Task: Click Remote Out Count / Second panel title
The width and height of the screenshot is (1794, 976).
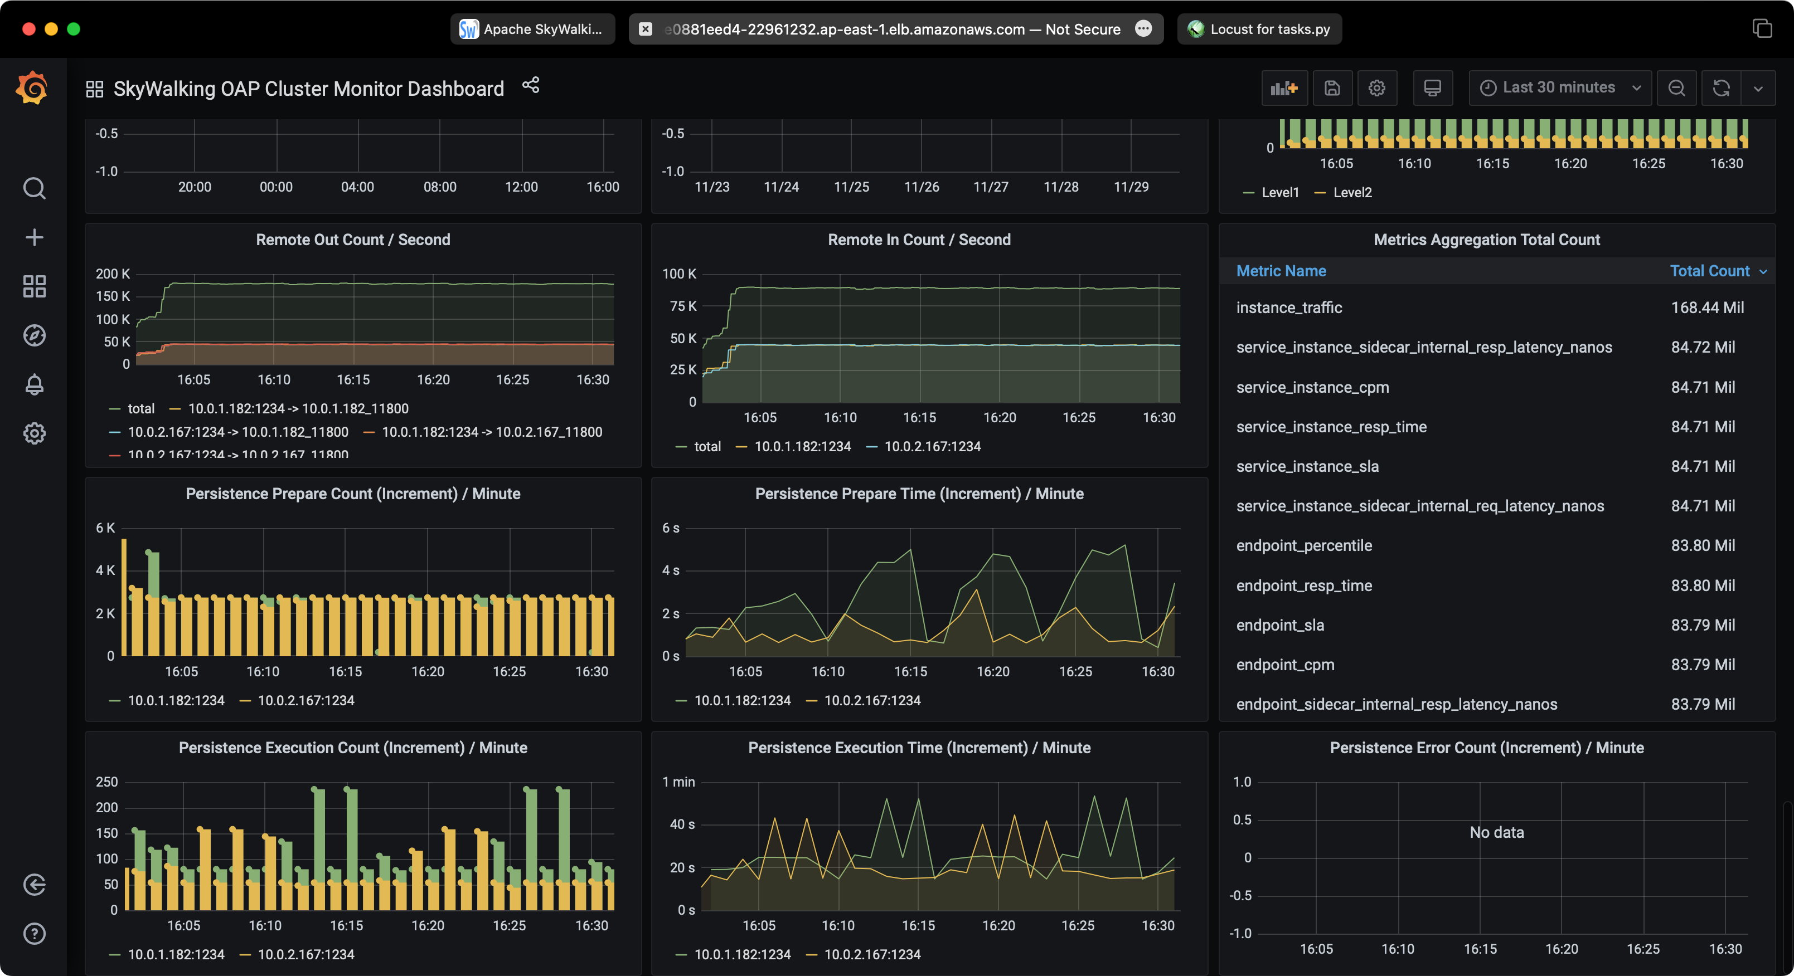Action: click(x=352, y=240)
